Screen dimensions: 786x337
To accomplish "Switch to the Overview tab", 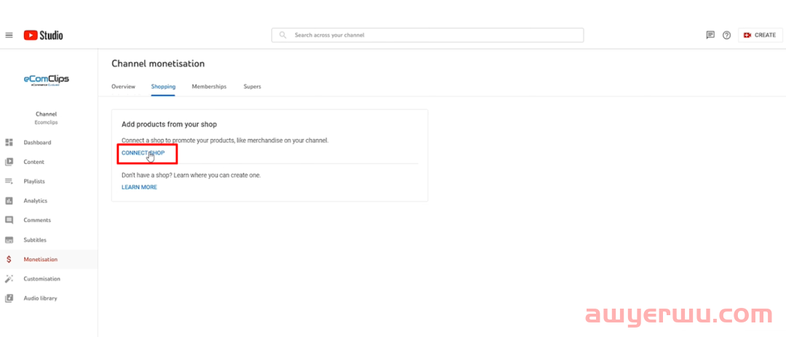I will click(x=123, y=87).
